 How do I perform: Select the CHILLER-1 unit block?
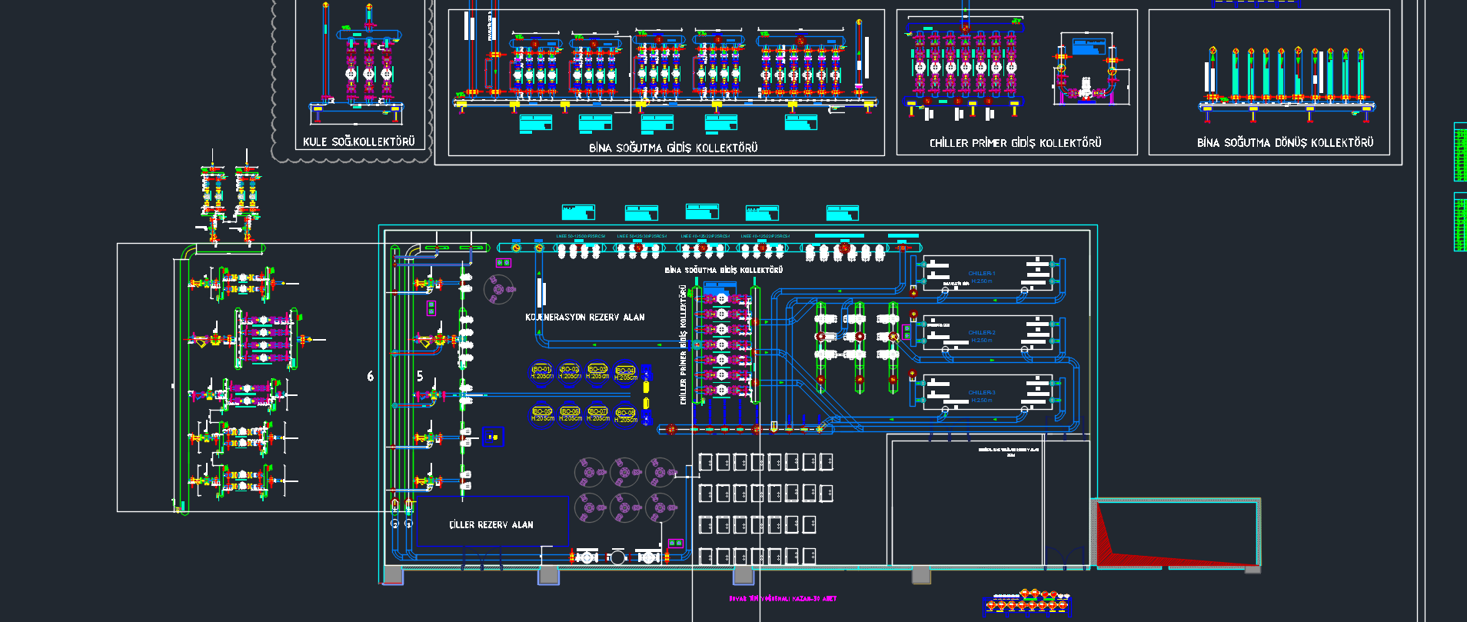pos(987,274)
